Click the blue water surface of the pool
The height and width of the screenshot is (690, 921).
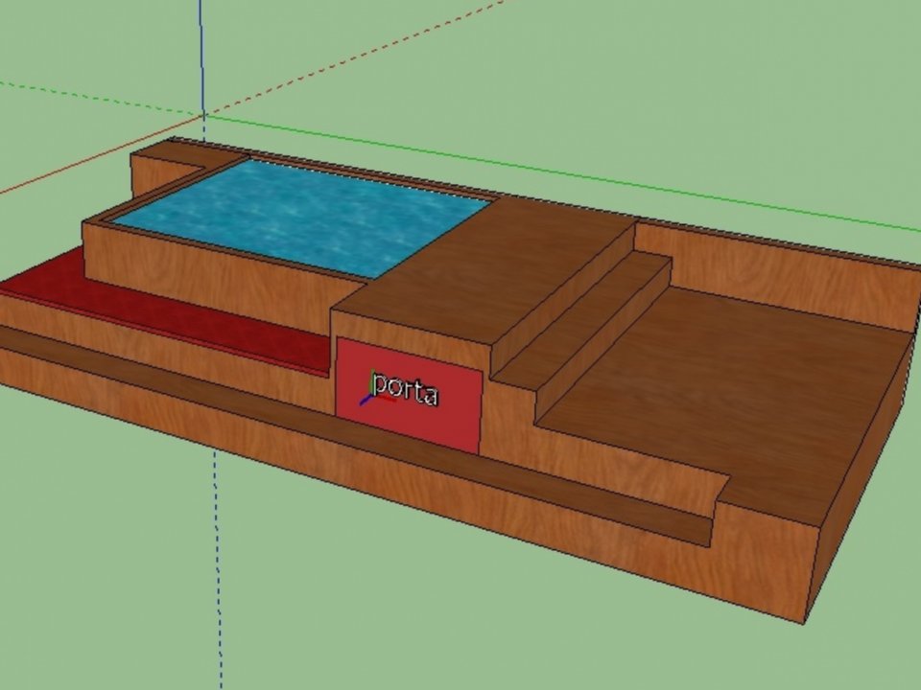300,217
